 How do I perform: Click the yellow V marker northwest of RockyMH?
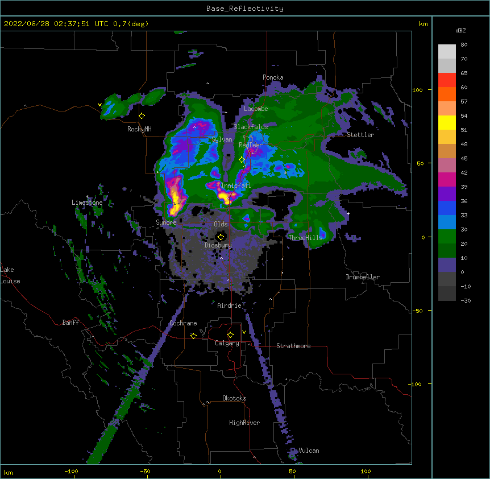coord(99,105)
